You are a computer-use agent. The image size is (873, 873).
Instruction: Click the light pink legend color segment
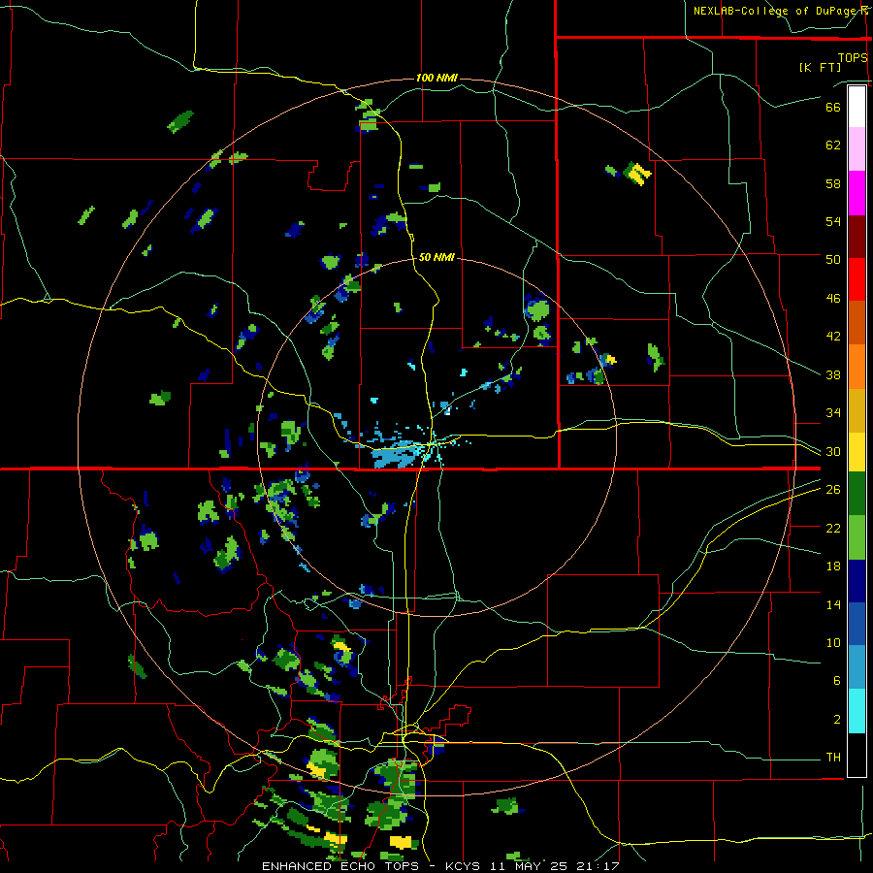[x=857, y=149]
